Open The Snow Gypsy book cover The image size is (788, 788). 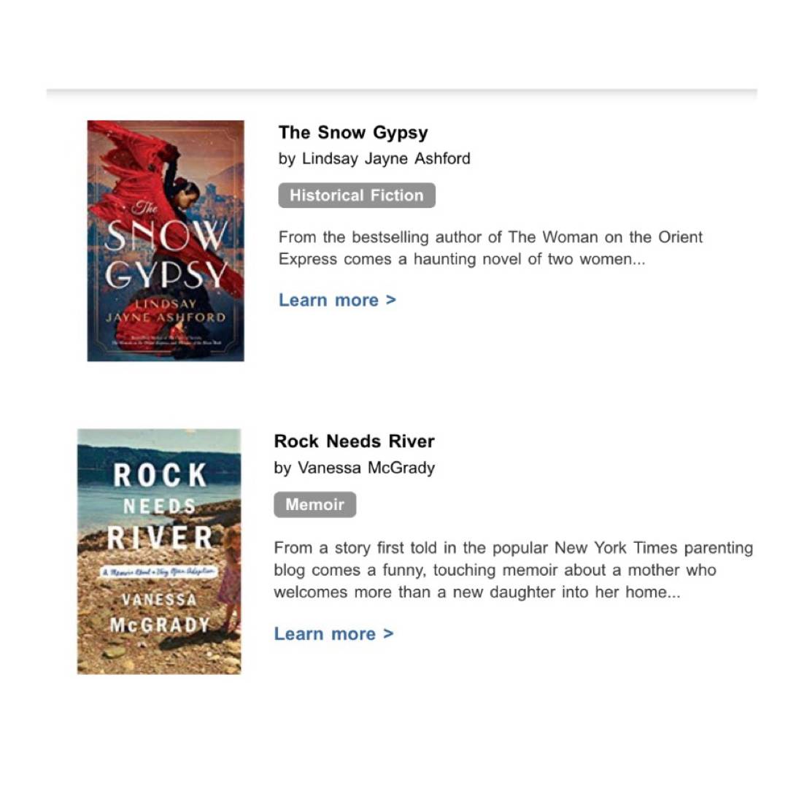[x=166, y=241]
